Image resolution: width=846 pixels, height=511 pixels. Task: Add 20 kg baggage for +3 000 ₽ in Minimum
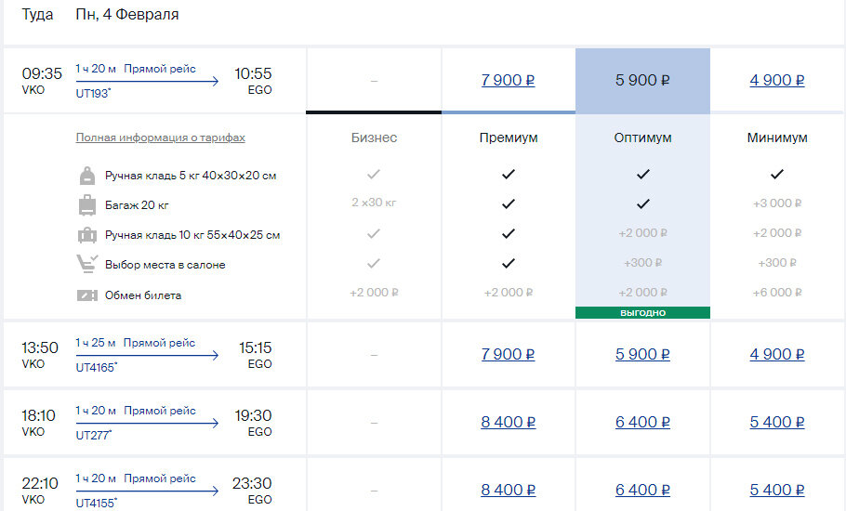[777, 203]
